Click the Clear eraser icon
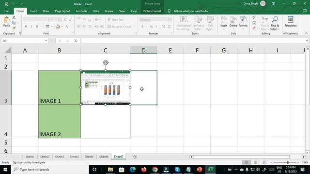The height and width of the screenshot is (174, 310). click(254, 28)
